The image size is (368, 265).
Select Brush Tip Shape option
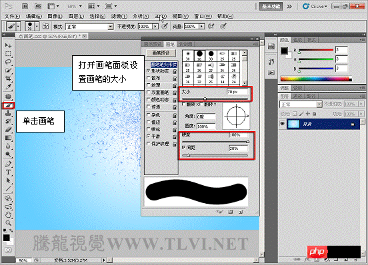pos(164,65)
